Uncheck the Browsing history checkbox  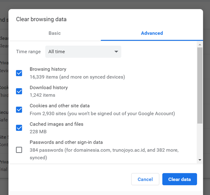19,73
